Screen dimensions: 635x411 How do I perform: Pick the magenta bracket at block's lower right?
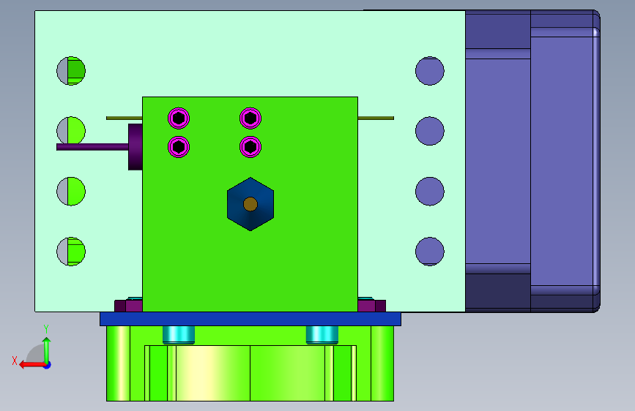coord(372,306)
